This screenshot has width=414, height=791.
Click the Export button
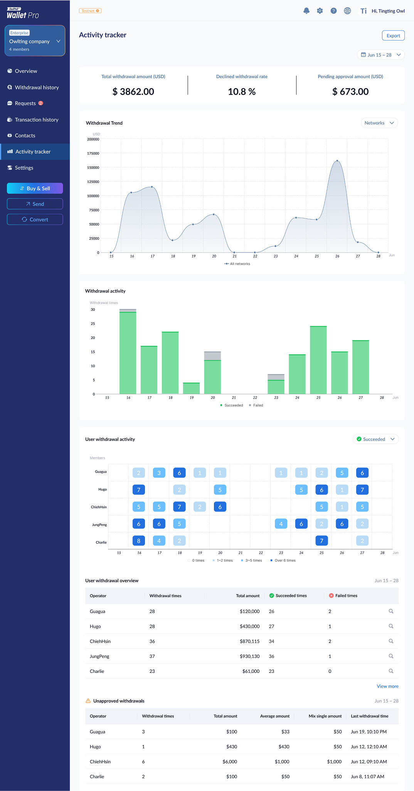(x=393, y=36)
